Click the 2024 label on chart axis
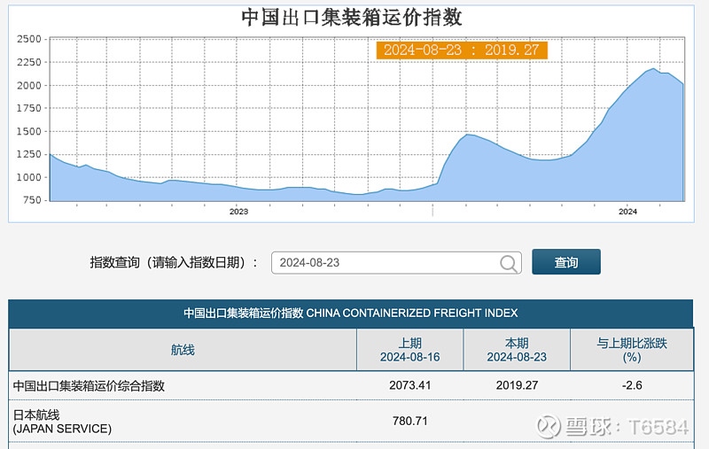This screenshot has width=709, height=449. click(x=627, y=212)
